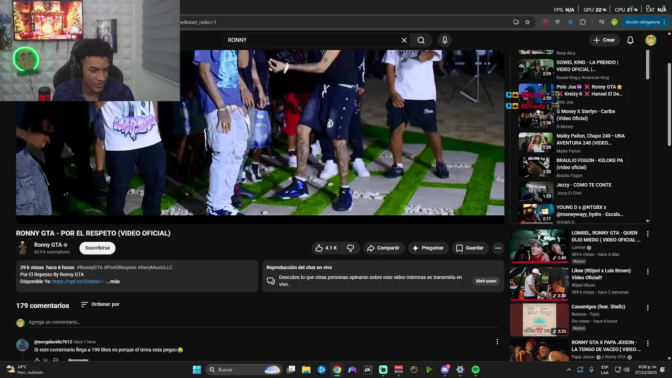Click the #PorElRespeto hashtag

click(x=120, y=267)
